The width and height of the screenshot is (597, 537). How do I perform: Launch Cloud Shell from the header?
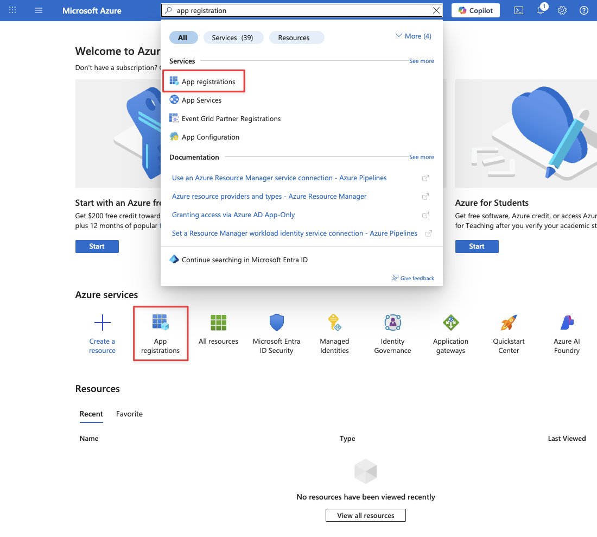pos(518,10)
